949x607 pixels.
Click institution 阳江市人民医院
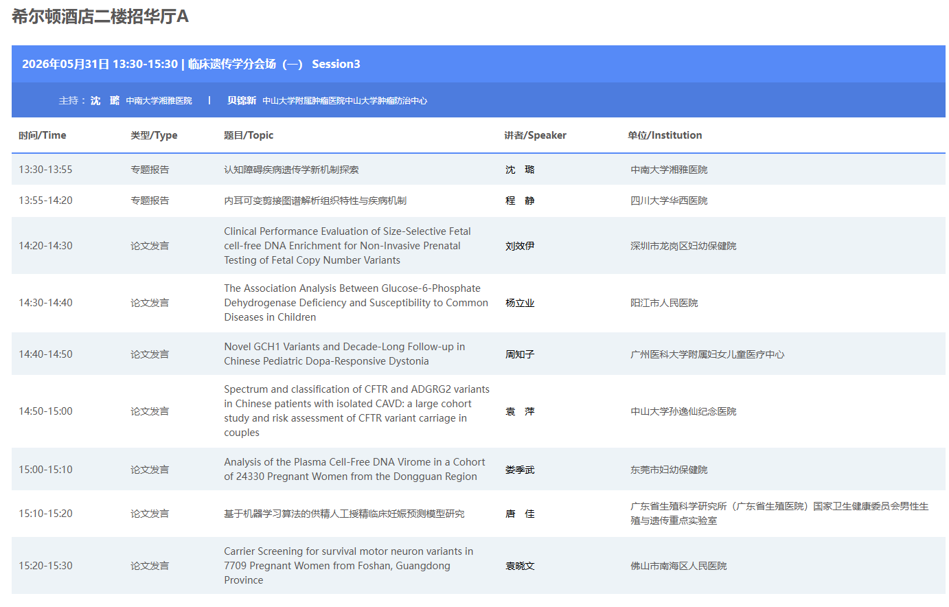[x=664, y=303]
